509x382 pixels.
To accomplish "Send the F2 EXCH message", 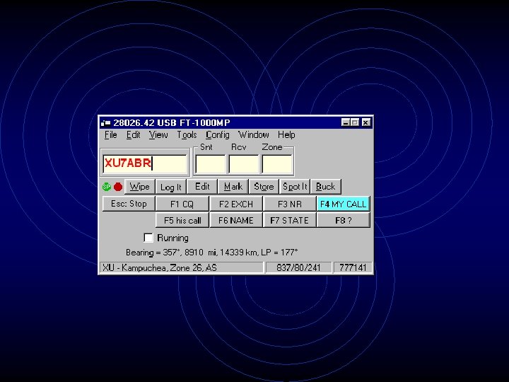I will [236, 204].
